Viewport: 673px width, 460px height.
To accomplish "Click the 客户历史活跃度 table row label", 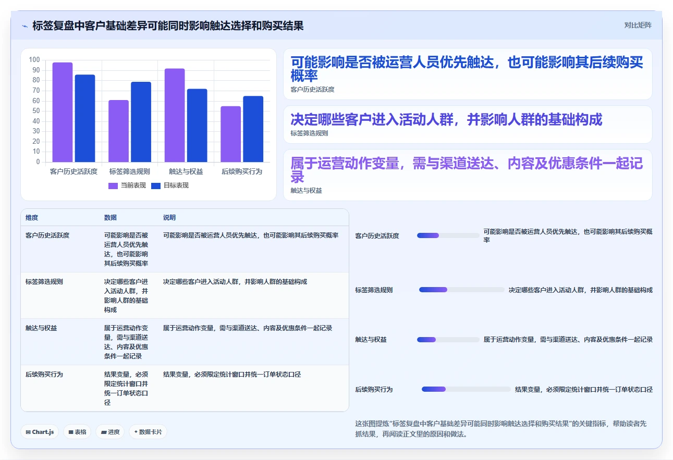I will 47,235.
